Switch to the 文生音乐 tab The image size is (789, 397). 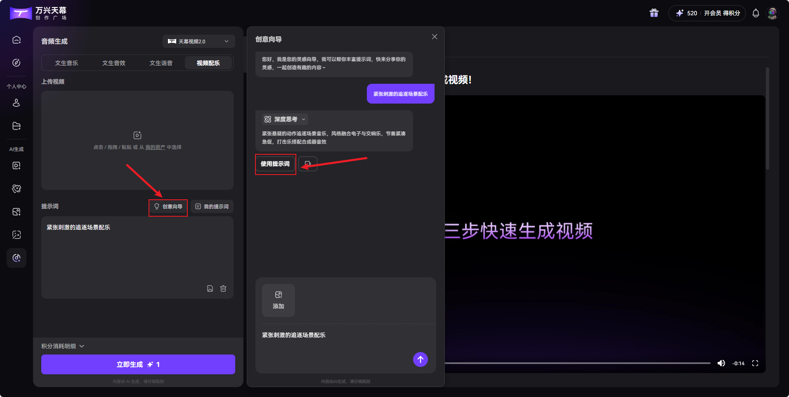tap(66, 63)
